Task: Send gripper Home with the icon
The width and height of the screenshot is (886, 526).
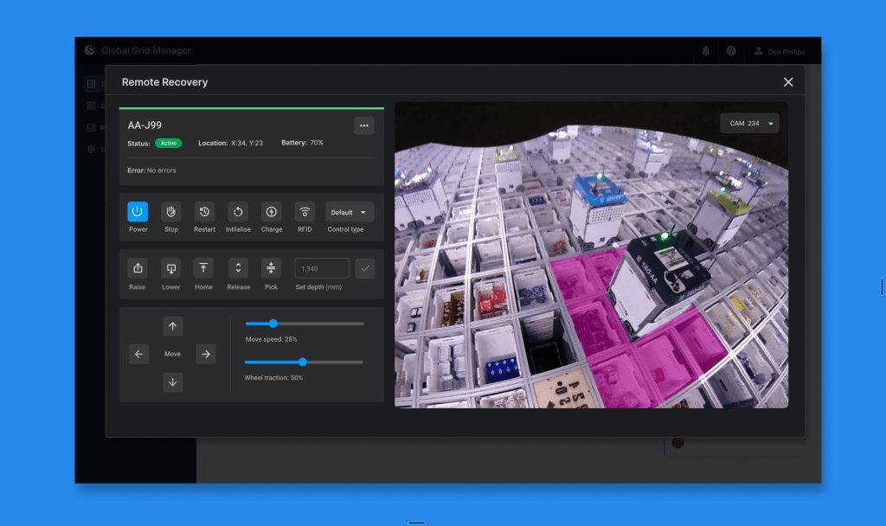Action: [203, 268]
